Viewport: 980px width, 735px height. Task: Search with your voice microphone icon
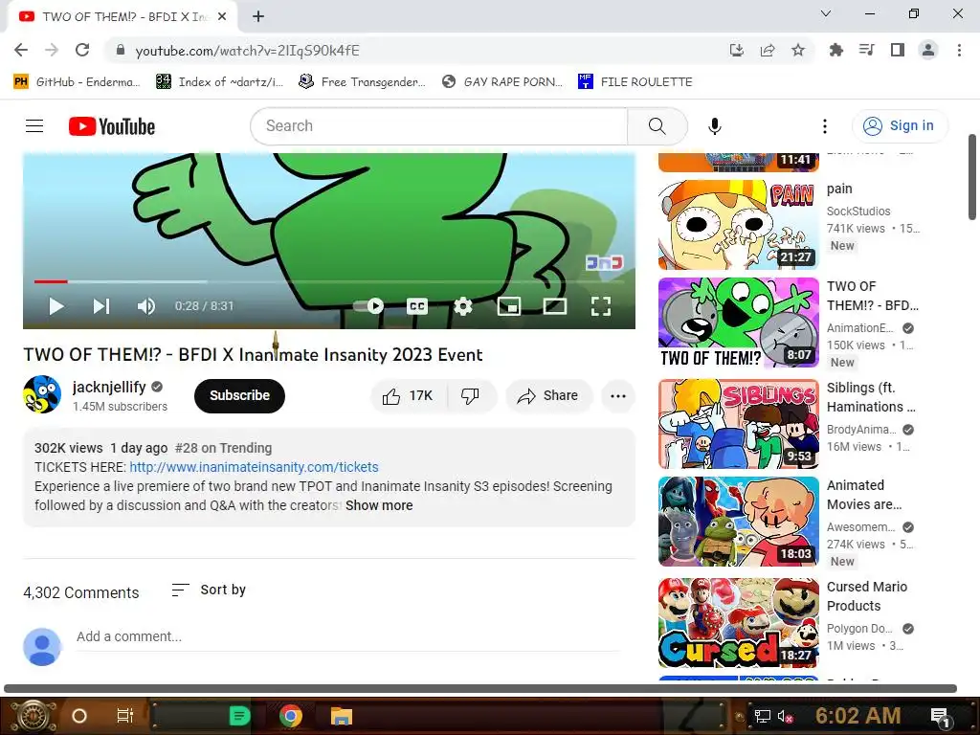714,126
